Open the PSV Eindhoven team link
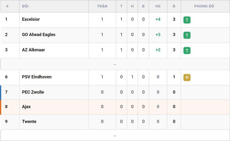 click(x=37, y=77)
